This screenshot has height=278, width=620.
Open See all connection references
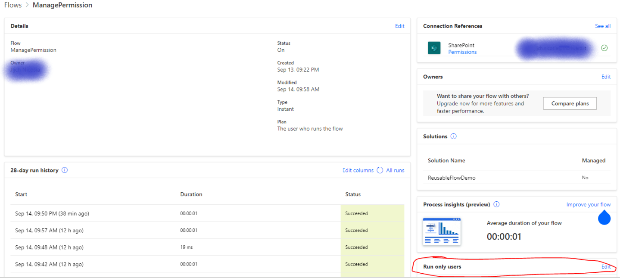tap(602, 26)
